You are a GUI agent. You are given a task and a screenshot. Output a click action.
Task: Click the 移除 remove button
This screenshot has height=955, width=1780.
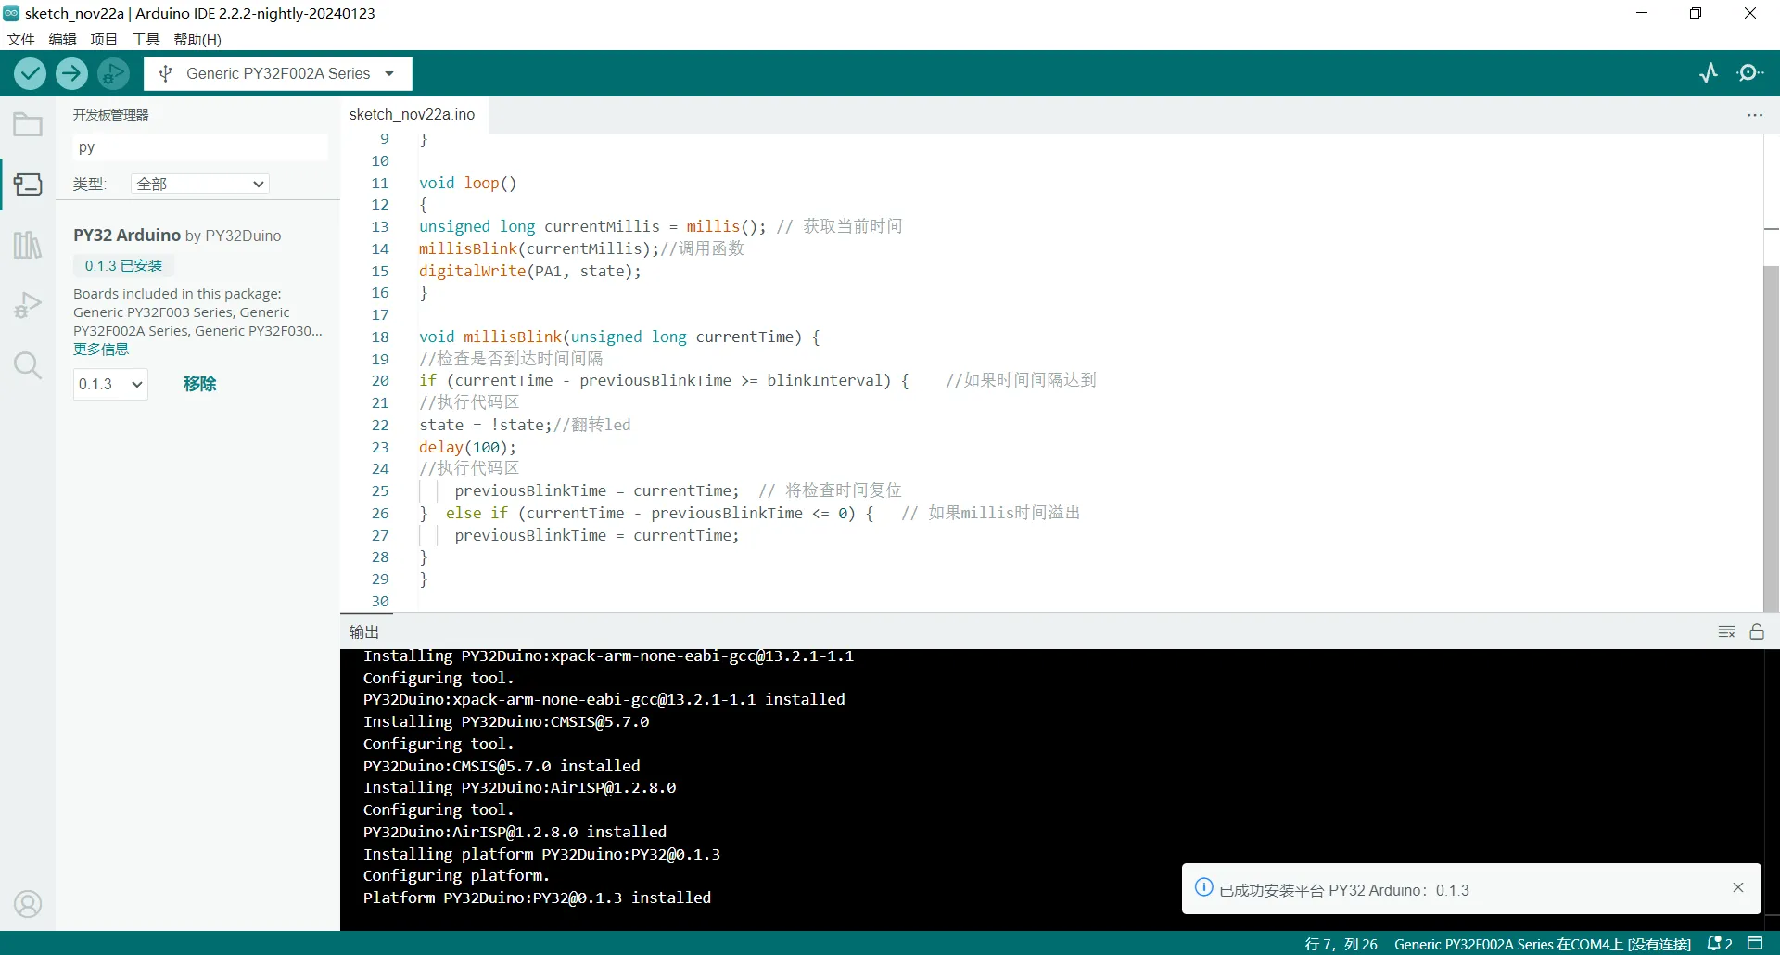click(199, 384)
